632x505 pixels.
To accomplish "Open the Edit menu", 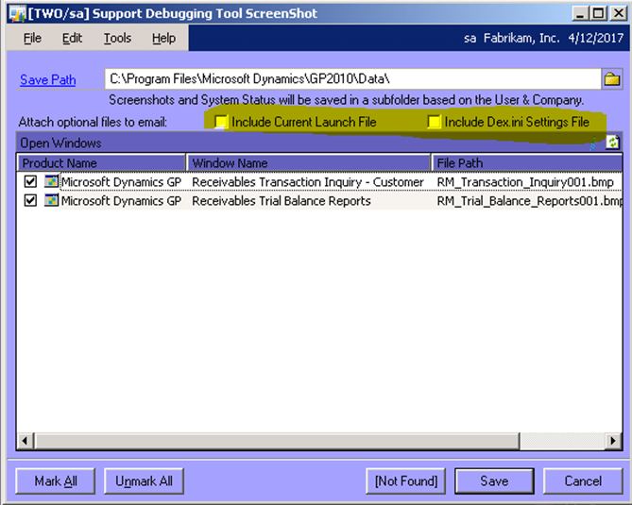I will point(72,39).
